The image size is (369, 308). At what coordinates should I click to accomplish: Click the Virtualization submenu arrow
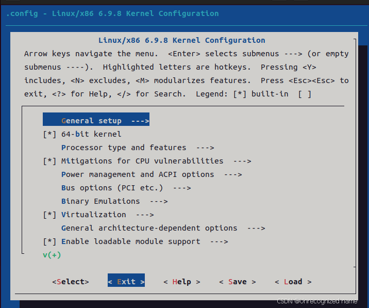click(x=145, y=215)
